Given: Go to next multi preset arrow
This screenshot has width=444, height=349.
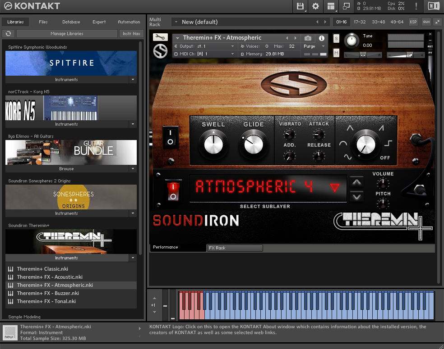Looking at the screenshot, I should [325, 22].
